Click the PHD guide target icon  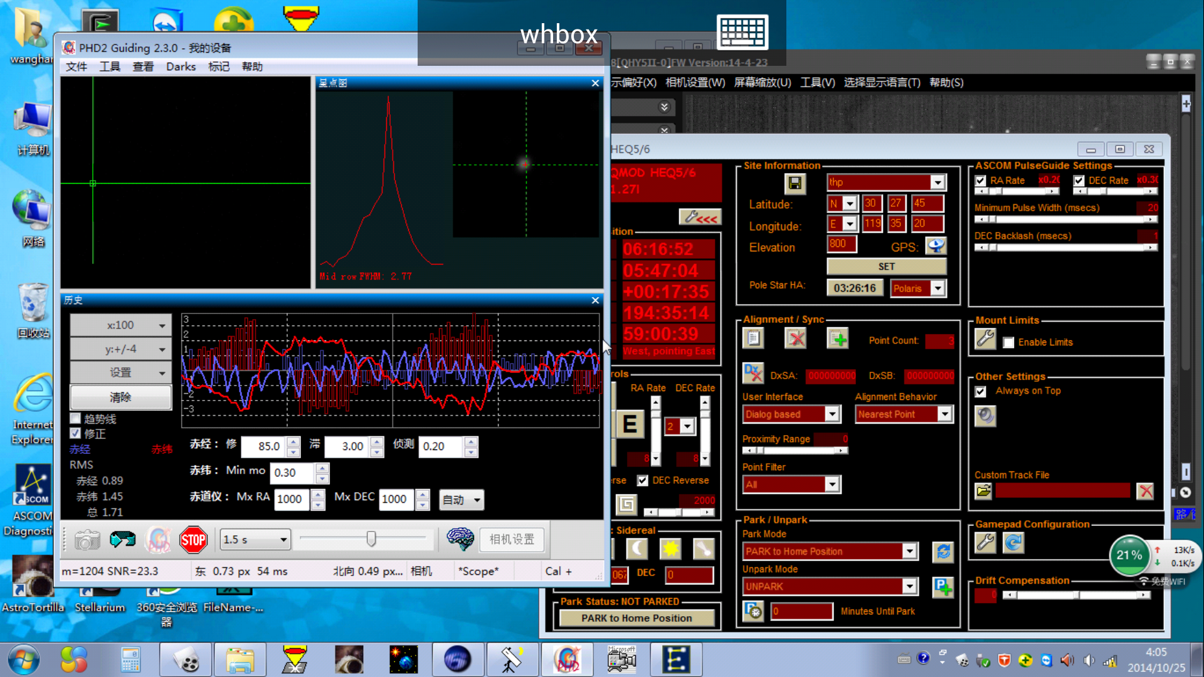tap(158, 540)
